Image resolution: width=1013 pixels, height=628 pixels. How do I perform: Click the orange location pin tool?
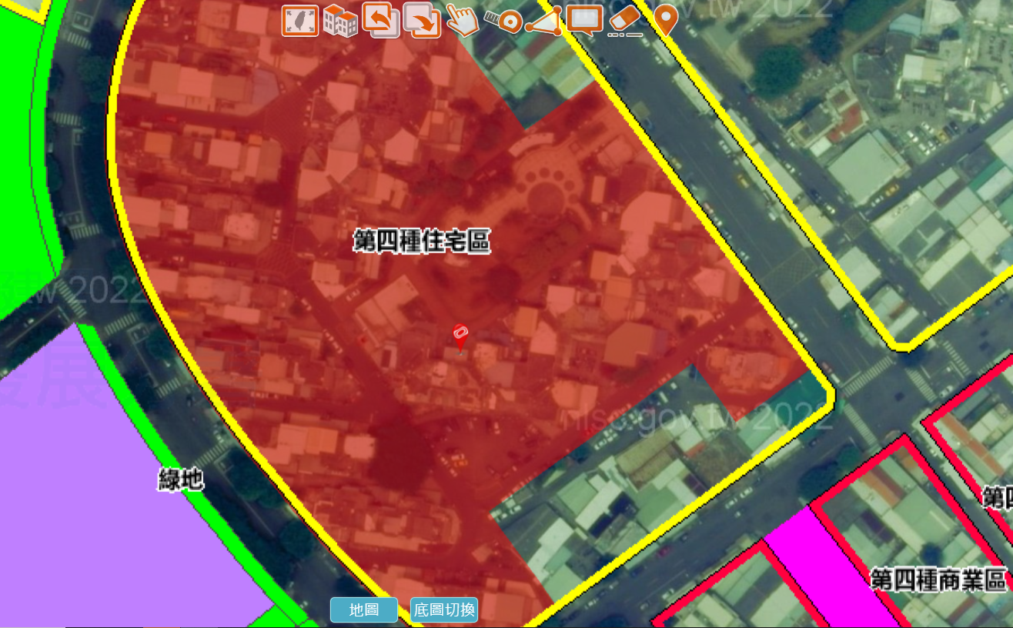[x=665, y=20]
